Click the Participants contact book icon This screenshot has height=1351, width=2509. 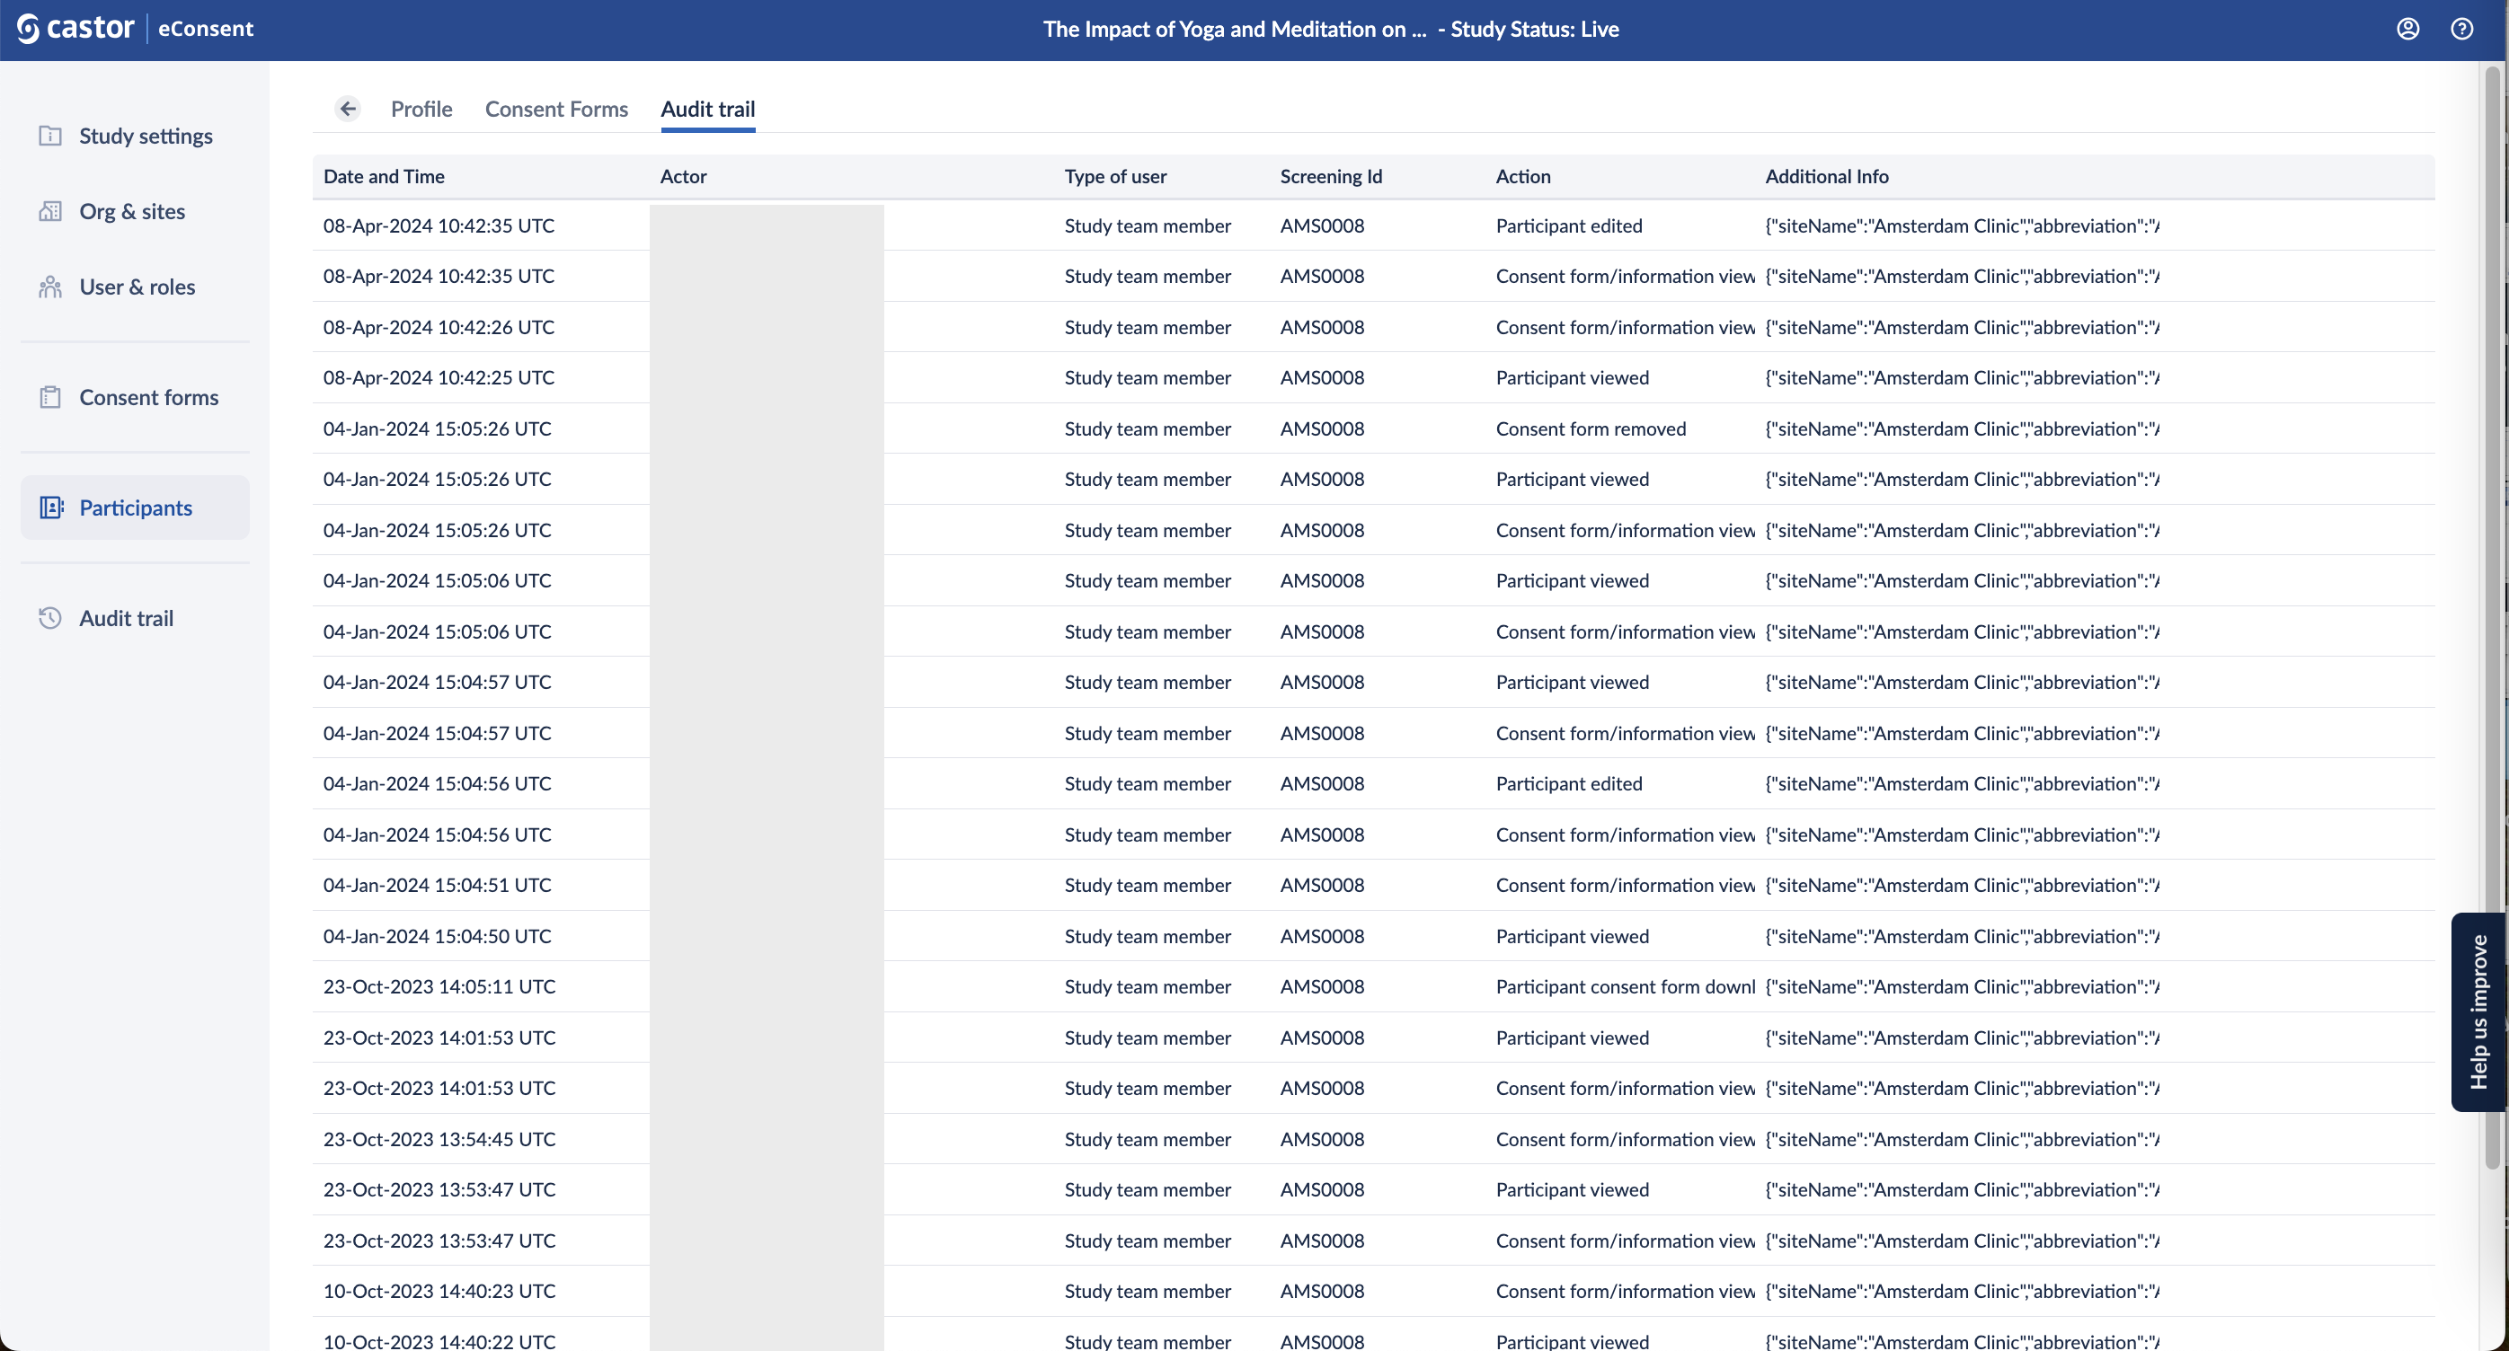pos(50,508)
